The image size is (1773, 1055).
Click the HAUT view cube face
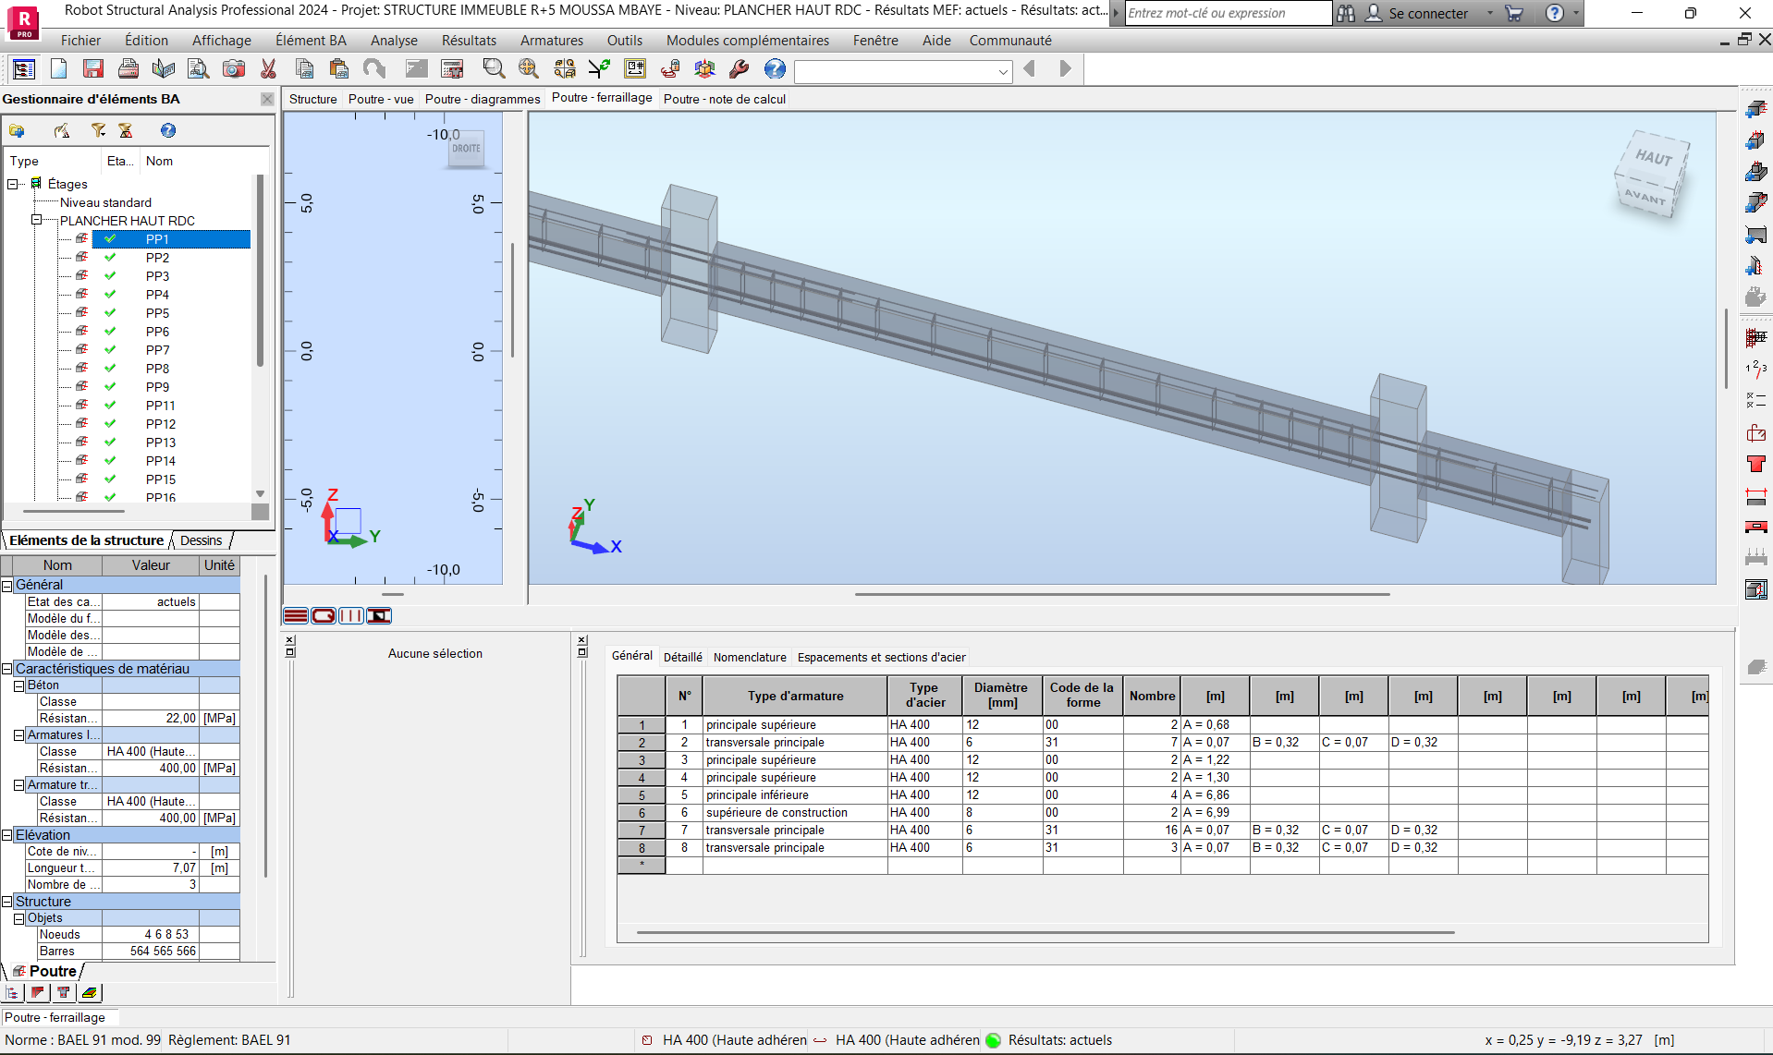coord(1654,158)
